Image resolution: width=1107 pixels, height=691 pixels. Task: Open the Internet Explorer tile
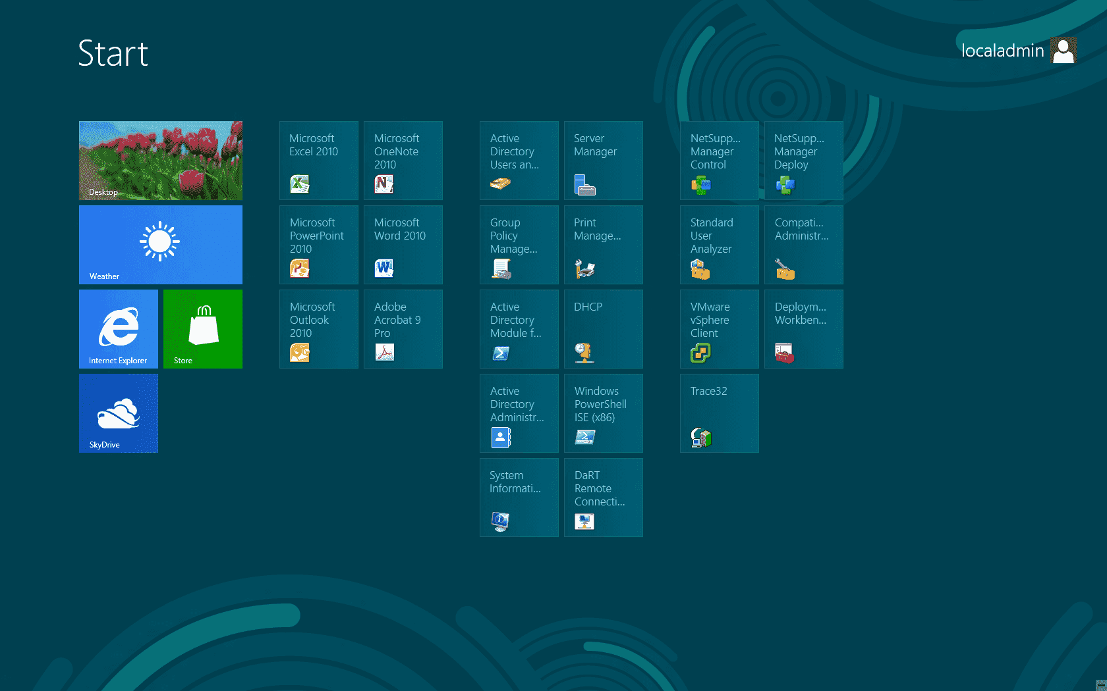(119, 329)
